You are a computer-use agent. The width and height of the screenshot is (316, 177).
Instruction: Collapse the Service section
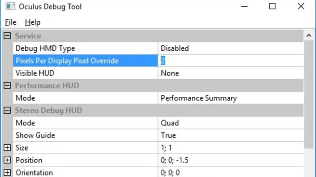pos(7,36)
